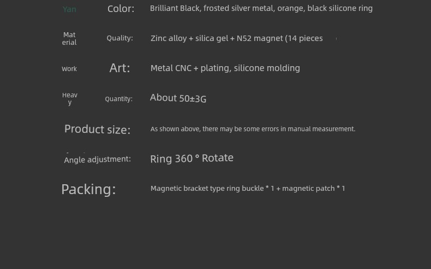431x269 pixels.
Task: Click the "Heavy" label
Action: tap(70, 98)
